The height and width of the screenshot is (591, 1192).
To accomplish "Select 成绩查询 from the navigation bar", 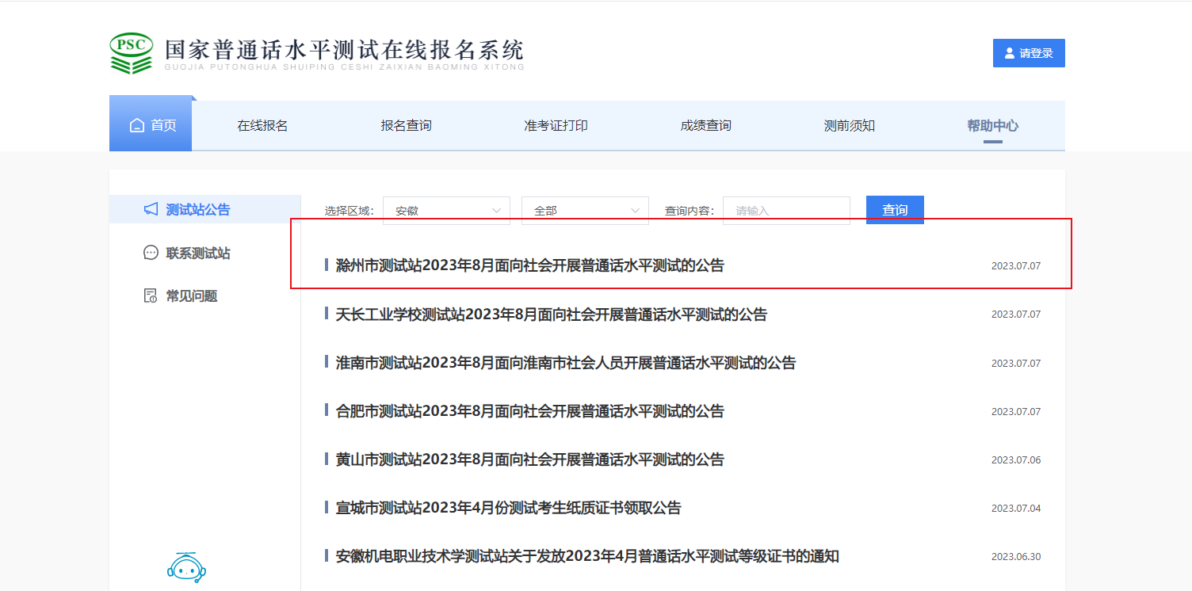I will [x=705, y=126].
